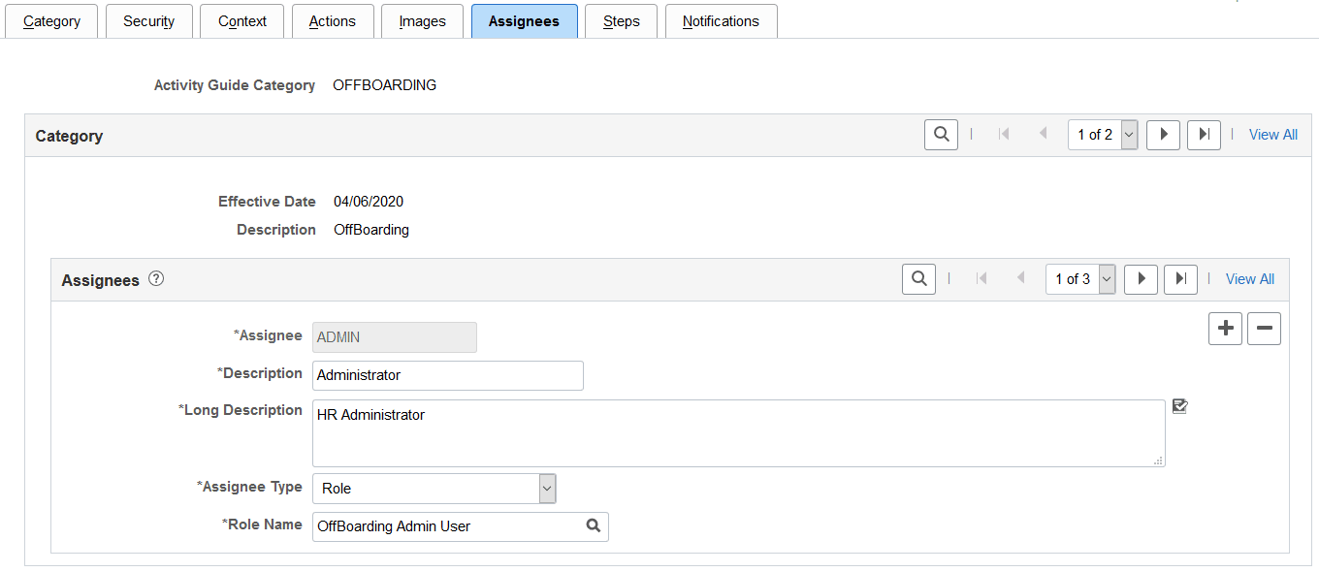This screenshot has width=1319, height=572.
Task: Jump to the last assignee record
Action: (x=1180, y=279)
